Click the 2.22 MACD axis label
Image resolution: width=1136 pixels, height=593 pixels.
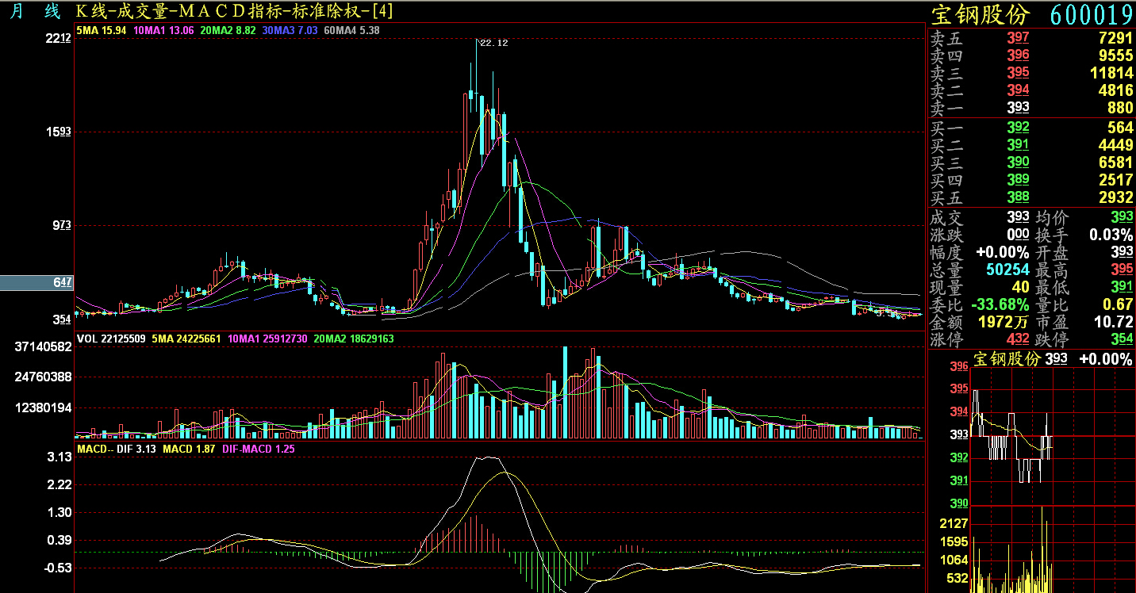(x=60, y=484)
